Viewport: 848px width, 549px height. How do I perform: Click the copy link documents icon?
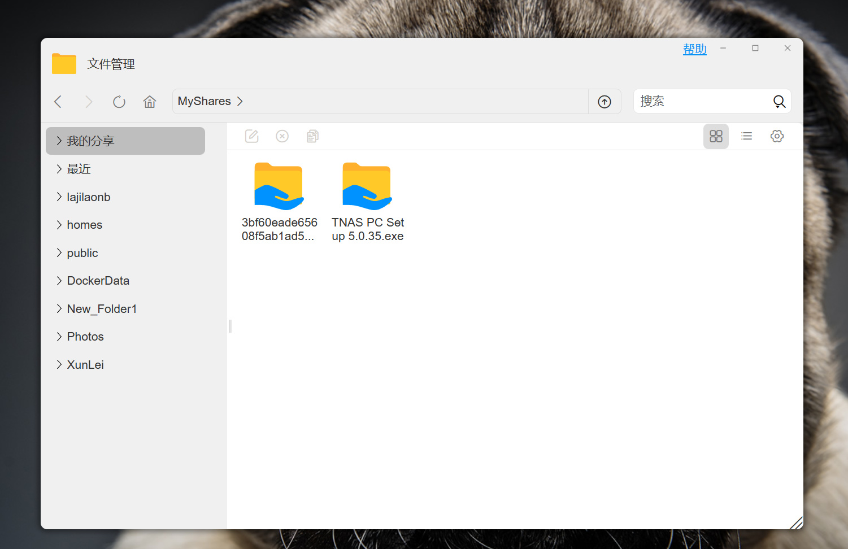[x=313, y=136]
